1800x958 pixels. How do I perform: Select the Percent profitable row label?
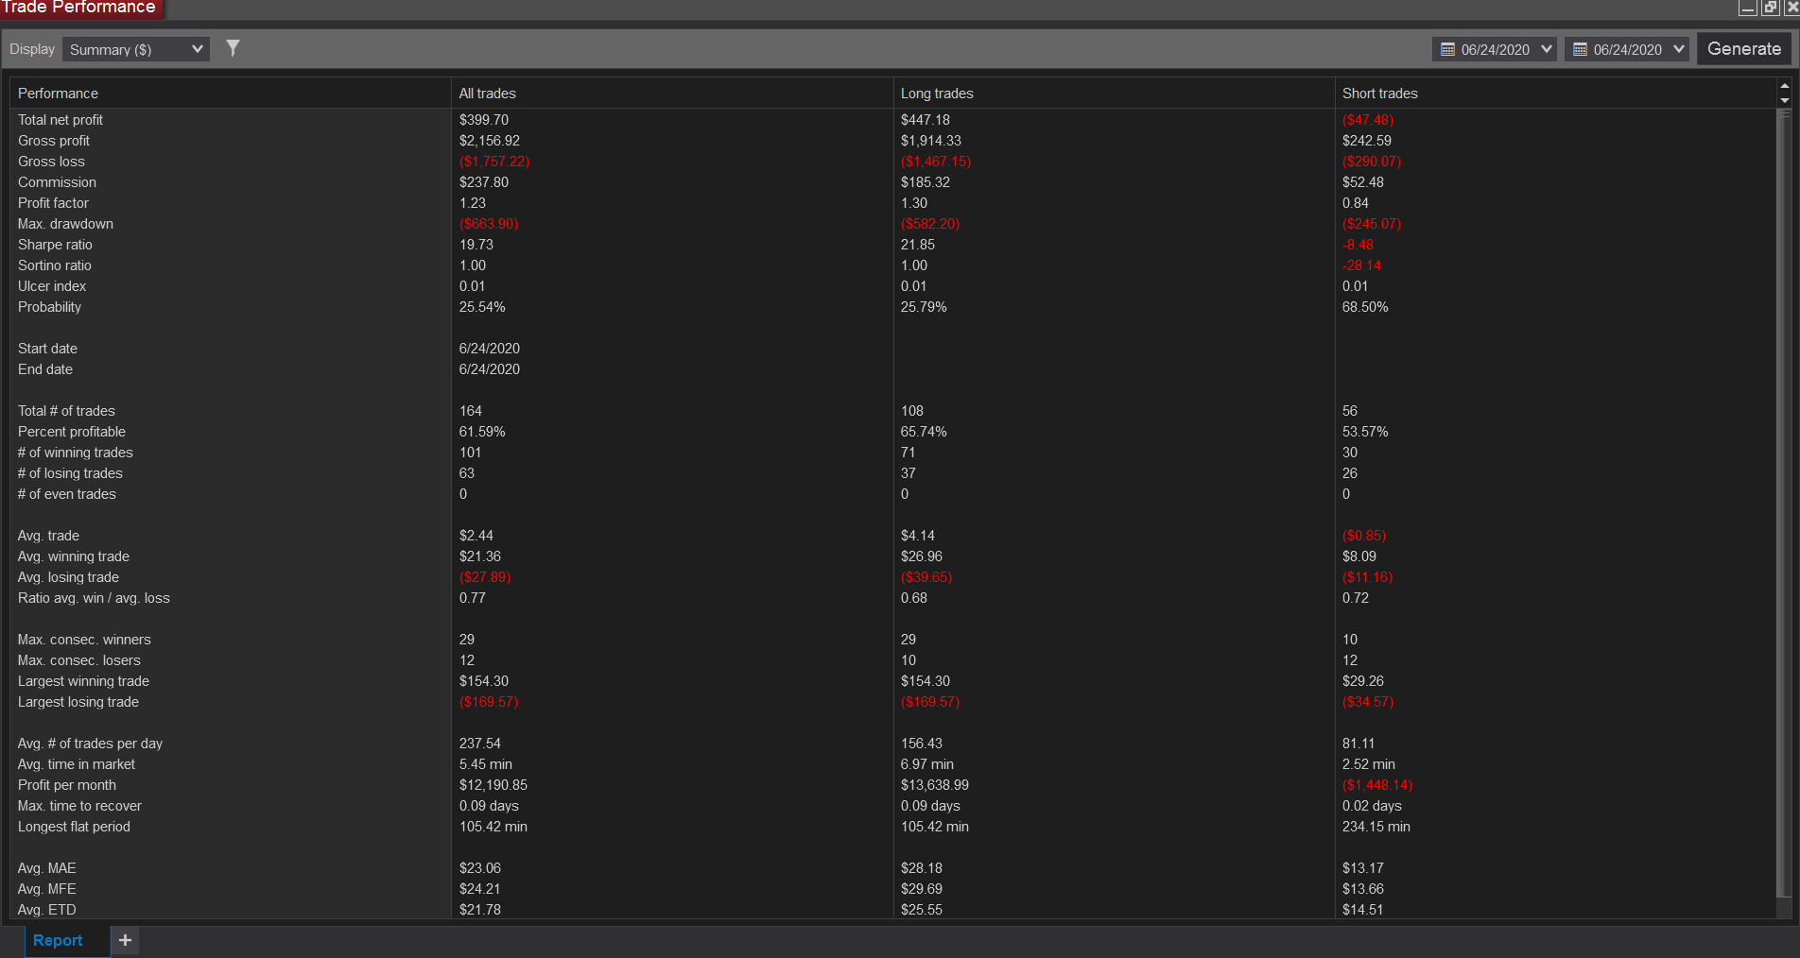pyautogui.click(x=72, y=432)
